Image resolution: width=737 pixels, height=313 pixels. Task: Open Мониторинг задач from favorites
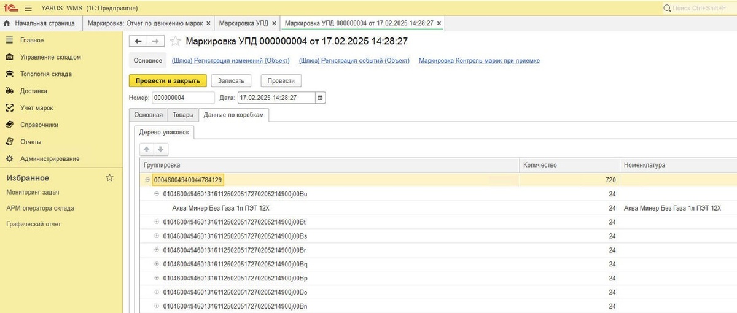pyautogui.click(x=33, y=192)
